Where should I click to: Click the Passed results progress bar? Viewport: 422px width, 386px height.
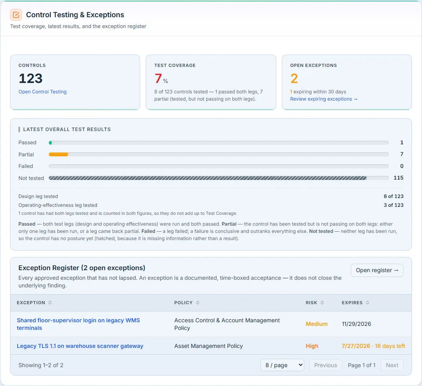point(219,143)
